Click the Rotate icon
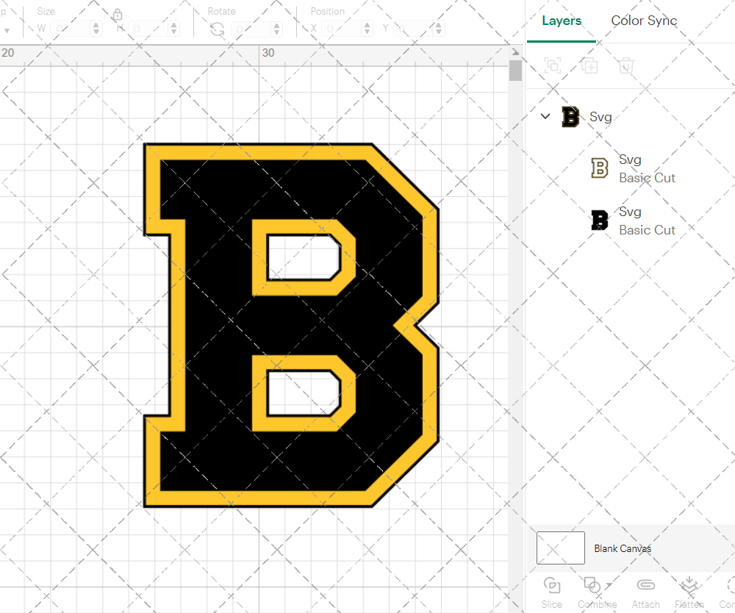Image resolution: width=735 pixels, height=613 pixels. [217, 29]
